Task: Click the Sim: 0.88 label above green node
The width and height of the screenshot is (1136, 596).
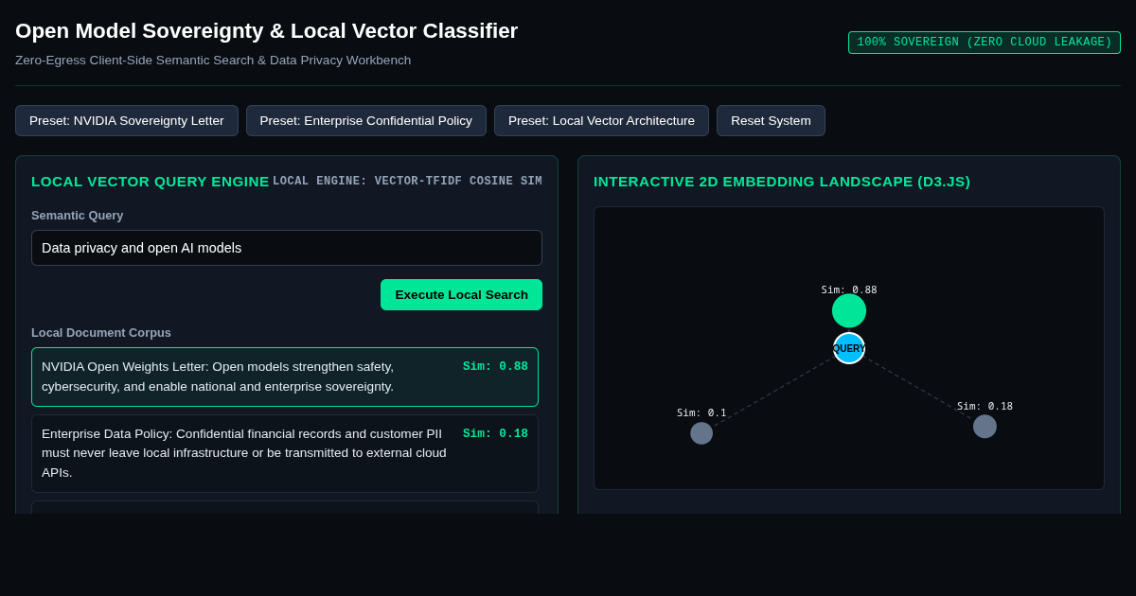Action: (849, 289)
